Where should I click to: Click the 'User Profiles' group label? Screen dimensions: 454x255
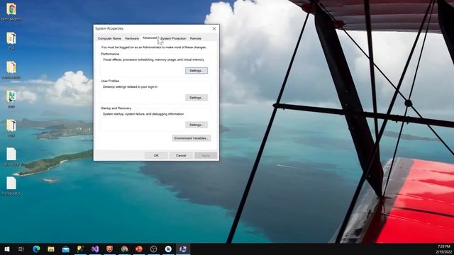(110, 81)
